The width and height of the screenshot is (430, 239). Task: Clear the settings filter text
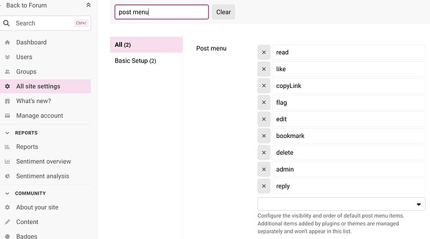point(223,12)
